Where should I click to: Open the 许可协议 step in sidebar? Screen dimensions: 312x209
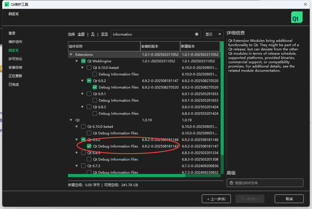pyautogui.click(x=15, y=59)
